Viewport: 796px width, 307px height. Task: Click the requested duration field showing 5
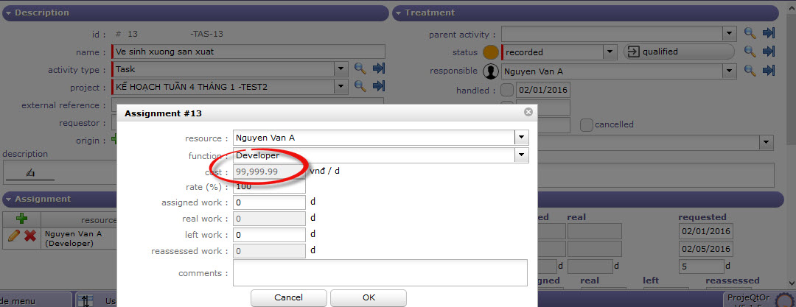point(701,266)
